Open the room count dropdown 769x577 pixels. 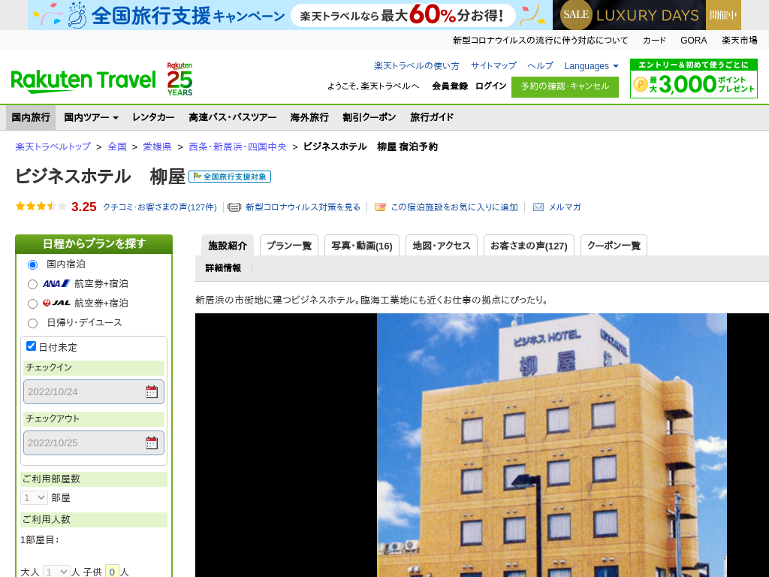34,497
